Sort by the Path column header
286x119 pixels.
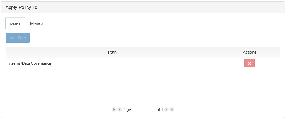coord(112,52)
